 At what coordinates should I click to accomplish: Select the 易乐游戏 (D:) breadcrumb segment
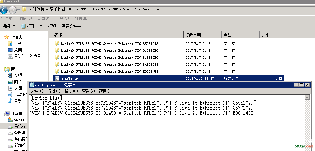point(62,10)
